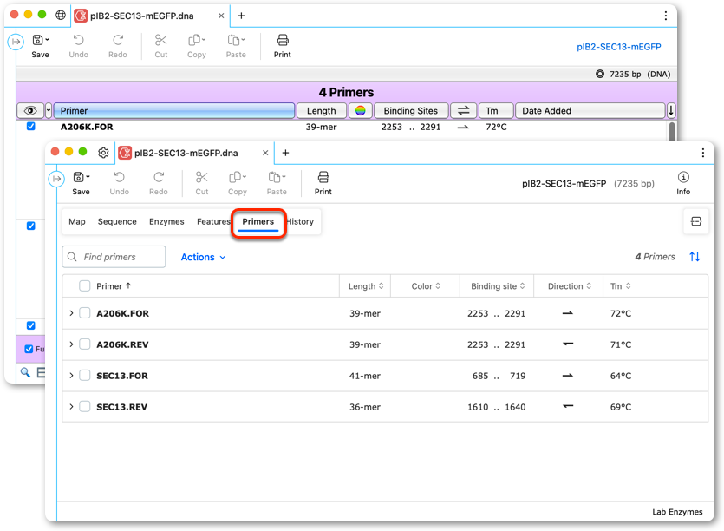
Task: Uncheck the bottom-left Fu checkbox in back window
Action: [29, 349]
